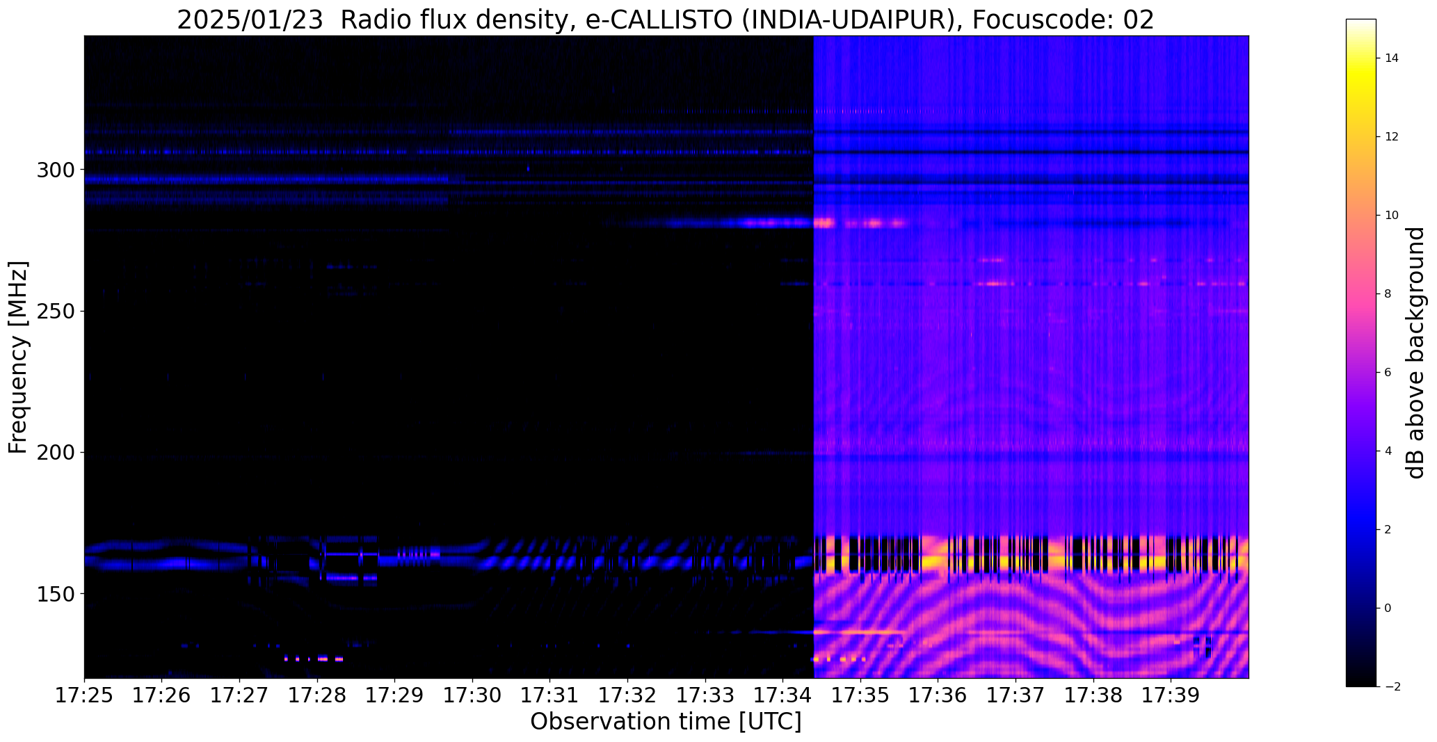Click the 'Observation time [UTC]' axis label
Viewport: 1437px width, 742px height.
pyautogui.click(x=666, y=722)
